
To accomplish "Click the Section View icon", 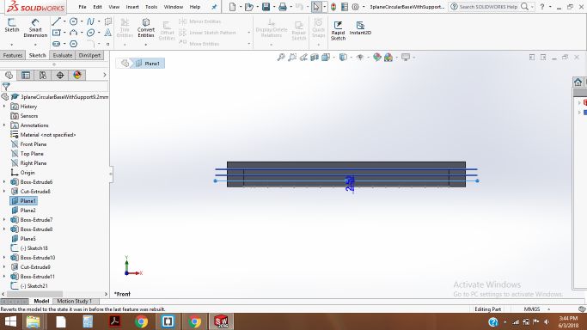I will click(315, 57).
